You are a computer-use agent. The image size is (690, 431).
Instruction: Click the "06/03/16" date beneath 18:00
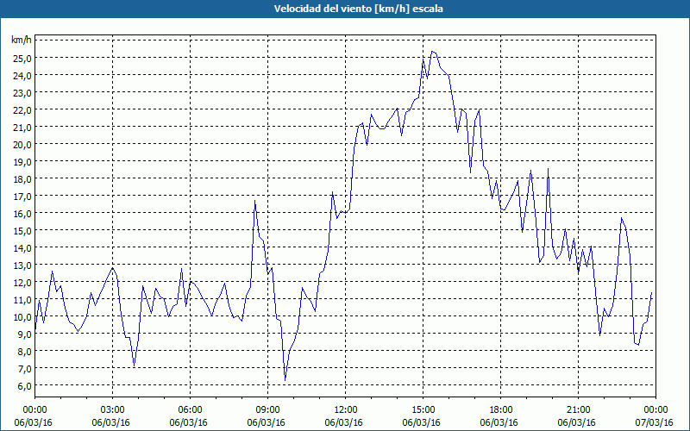pos(499,422)
